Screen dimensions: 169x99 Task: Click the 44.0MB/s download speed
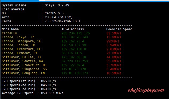[x=114, y=57]
